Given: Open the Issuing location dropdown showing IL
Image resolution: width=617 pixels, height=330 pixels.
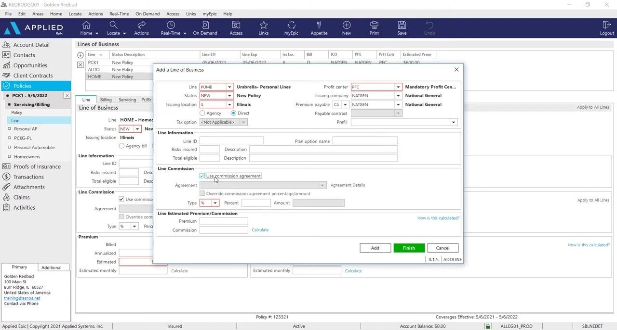Looking at the screenshot, I should pos(229,104).
